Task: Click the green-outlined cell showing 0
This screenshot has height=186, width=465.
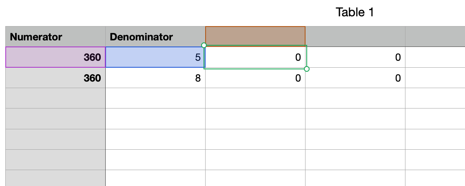Action: click(x=255, y=57)
